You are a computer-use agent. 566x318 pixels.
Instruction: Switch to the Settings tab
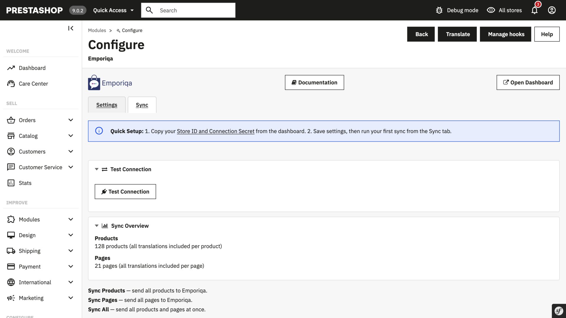click(x=107, y=105)
